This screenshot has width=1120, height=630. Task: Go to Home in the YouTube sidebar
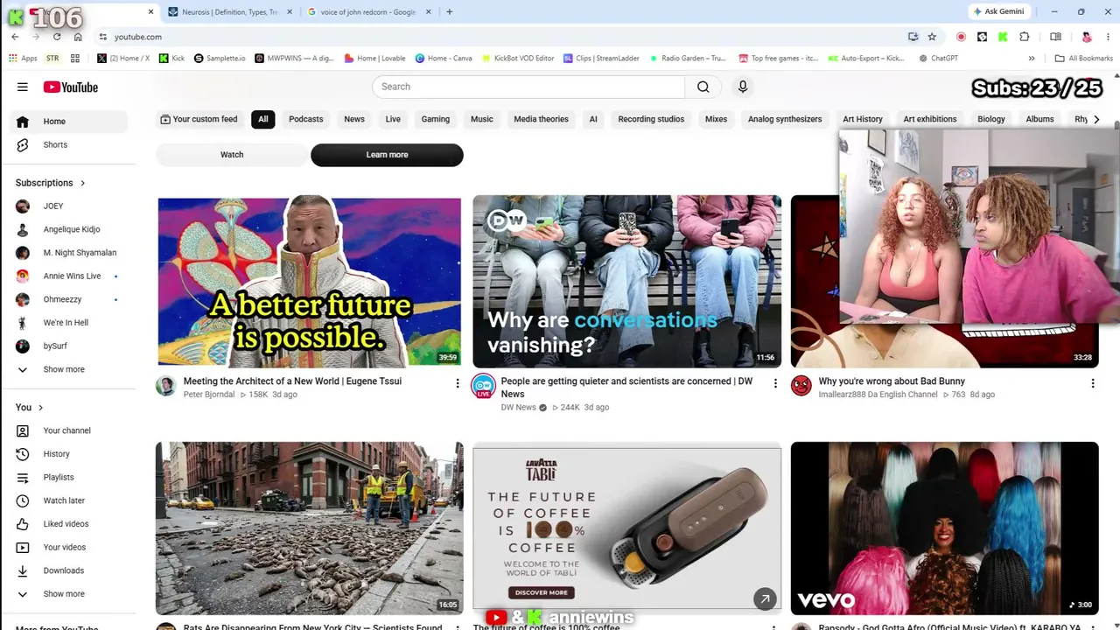[x=70, y=122]
